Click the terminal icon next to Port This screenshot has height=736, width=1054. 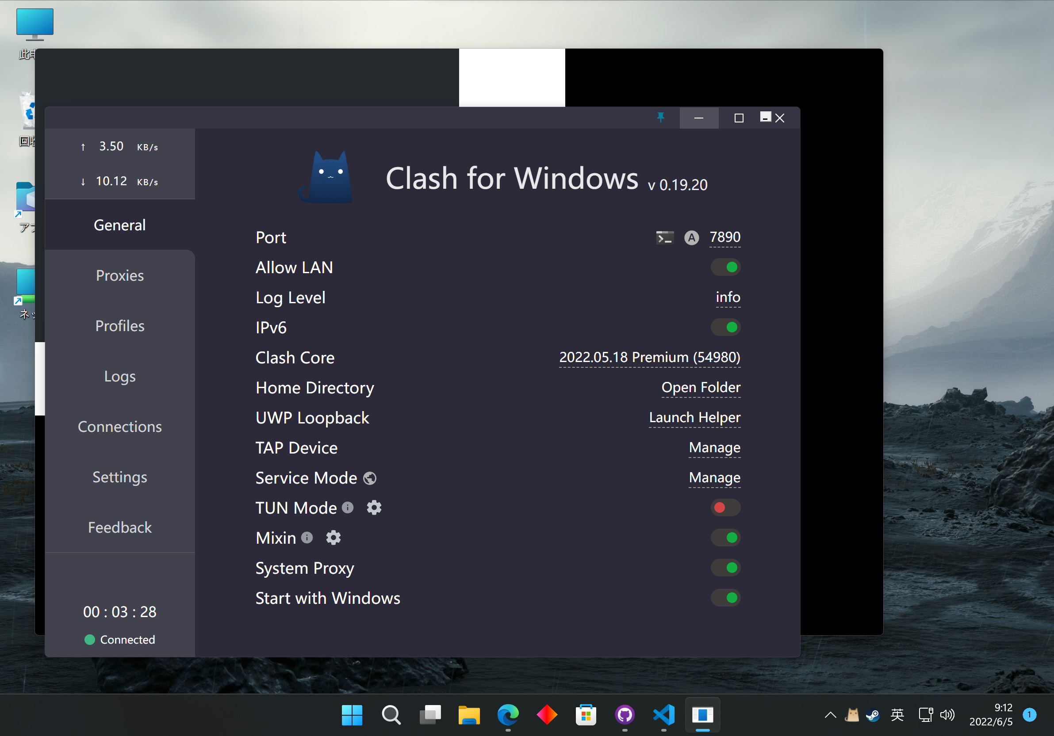(664, 237)
